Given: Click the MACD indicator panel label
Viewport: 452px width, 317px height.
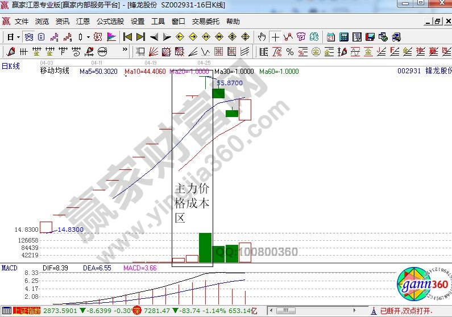Looking at the screenshot, I should (x=9, y=268).
